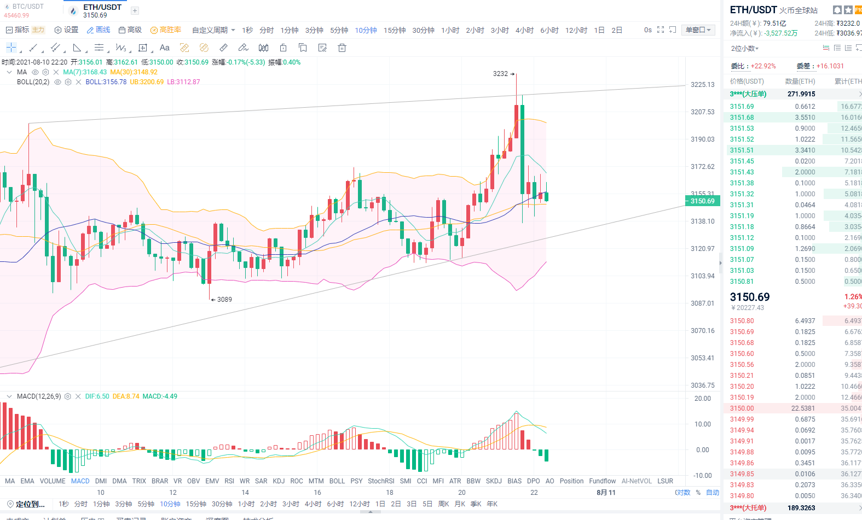Image resolution: width=862 pixels, height=520 pixels.
Task: Click the edit notes icon in drawing toolbar
Action: coord(322,48)
